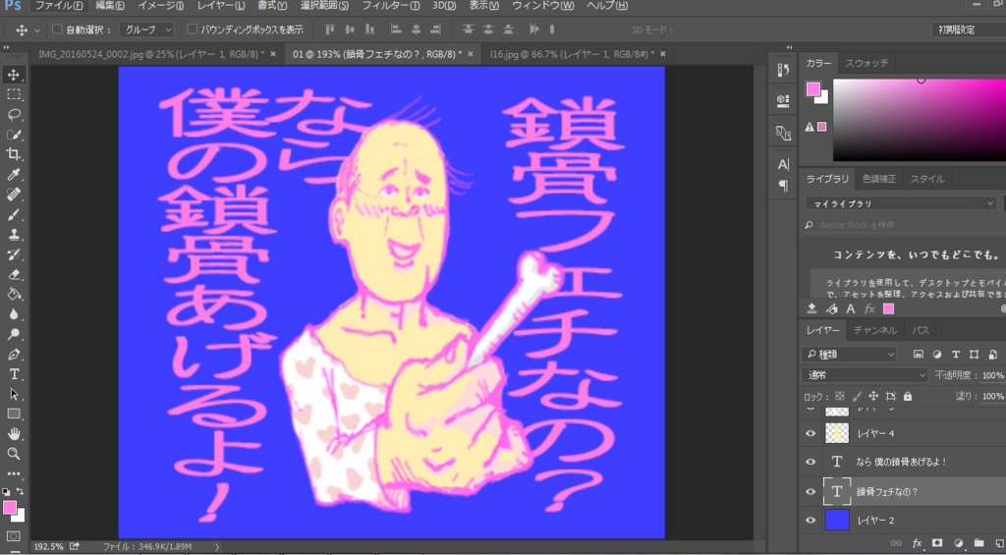Image resolution: width=1006 pixels, height=555 pixels.
Task: Hide the レイヤー 2 layer
Action: [810, 521]
